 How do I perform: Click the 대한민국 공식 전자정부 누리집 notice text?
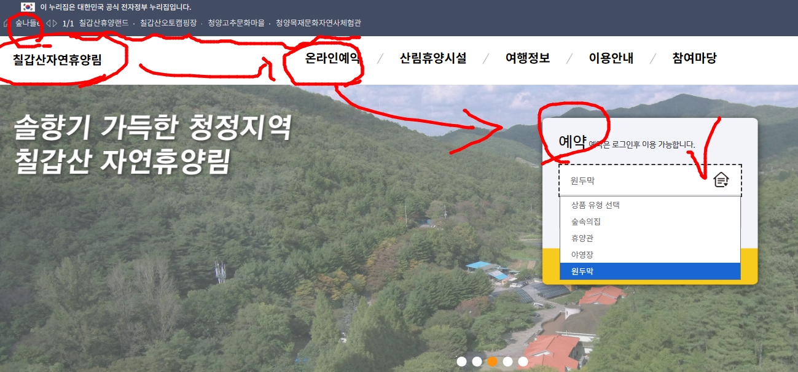(115, 7)
